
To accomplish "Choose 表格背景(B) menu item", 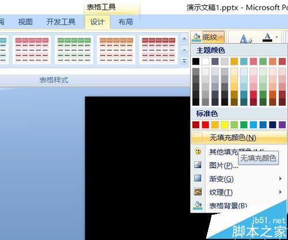I will click(228, 206).
